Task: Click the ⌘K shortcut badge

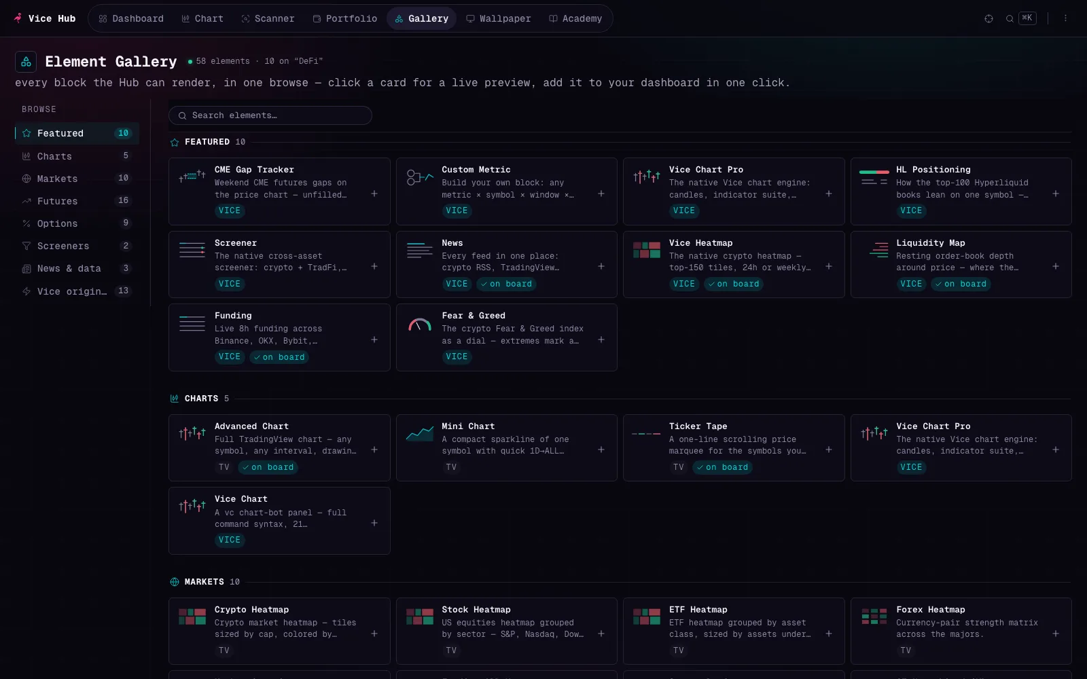Action: pyautogui.click(x=1027, y=18)
